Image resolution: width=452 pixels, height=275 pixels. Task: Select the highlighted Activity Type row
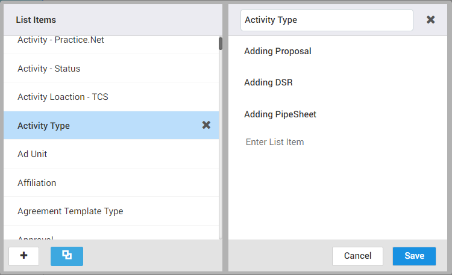[x=43, y=126]
